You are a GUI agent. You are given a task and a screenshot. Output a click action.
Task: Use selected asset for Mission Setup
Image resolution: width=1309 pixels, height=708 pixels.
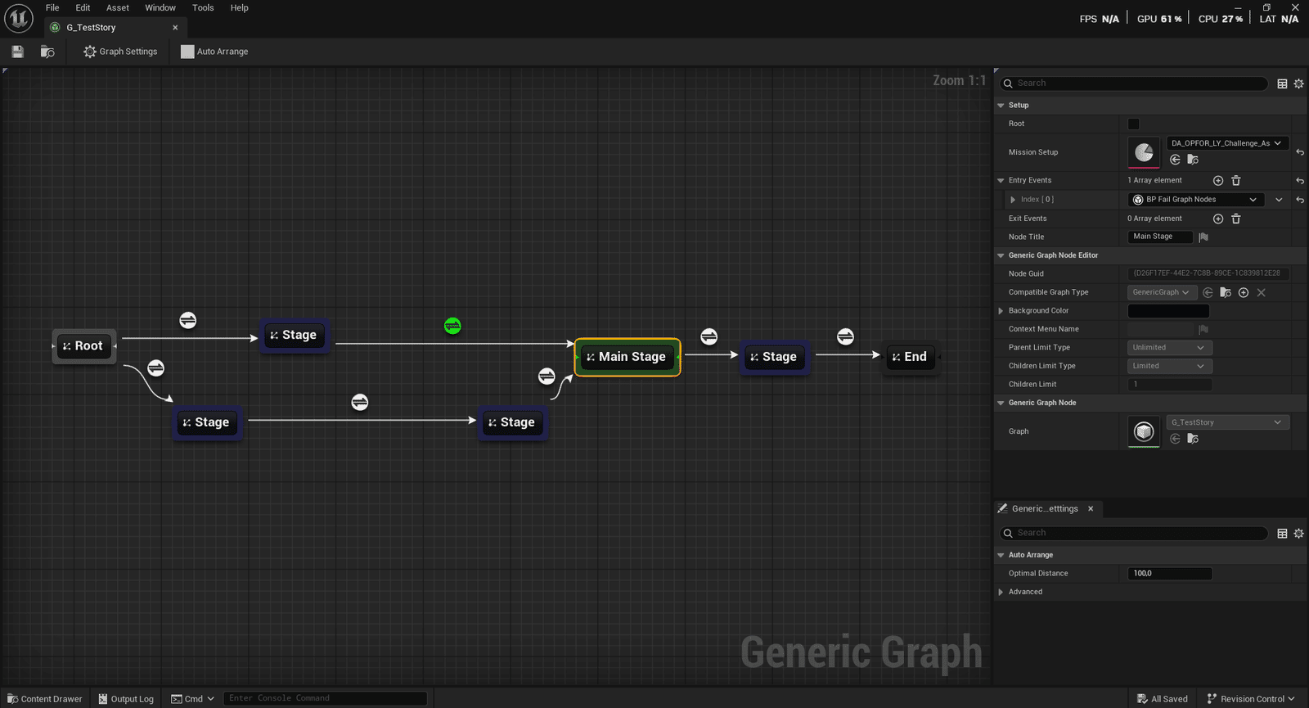coord(1176,160)
